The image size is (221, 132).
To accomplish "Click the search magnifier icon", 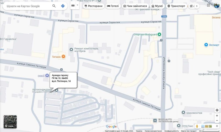I will pyautogui.click(x=54, y=6).
